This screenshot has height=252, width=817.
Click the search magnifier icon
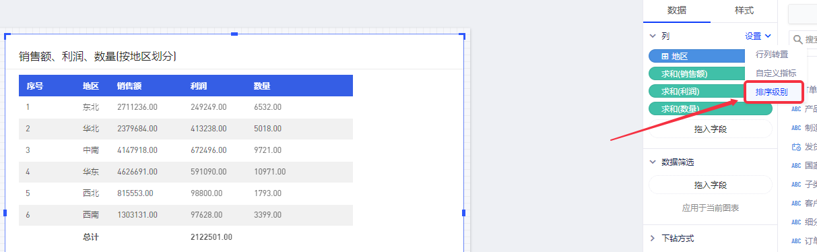click(x=796, y=40)
